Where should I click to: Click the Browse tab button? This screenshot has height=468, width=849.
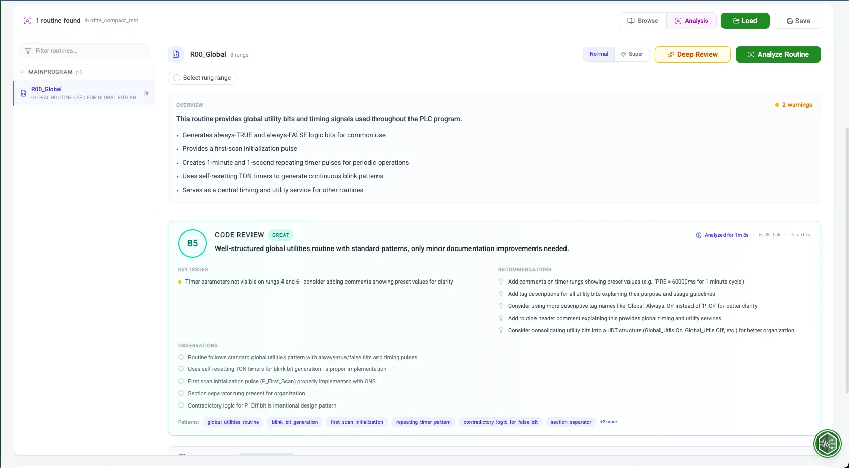[x=643, y=21]
